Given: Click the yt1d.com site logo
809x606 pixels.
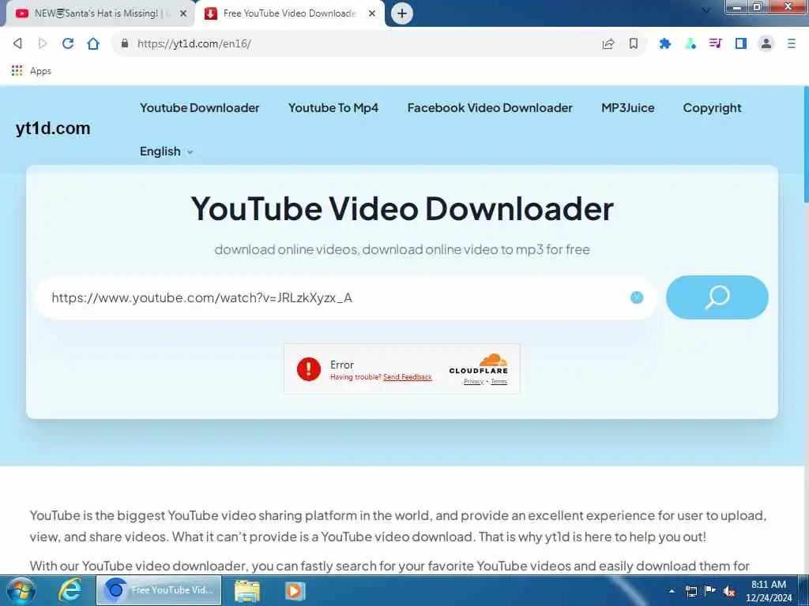Looking at the screenshot, I should [x=53, y=128].
